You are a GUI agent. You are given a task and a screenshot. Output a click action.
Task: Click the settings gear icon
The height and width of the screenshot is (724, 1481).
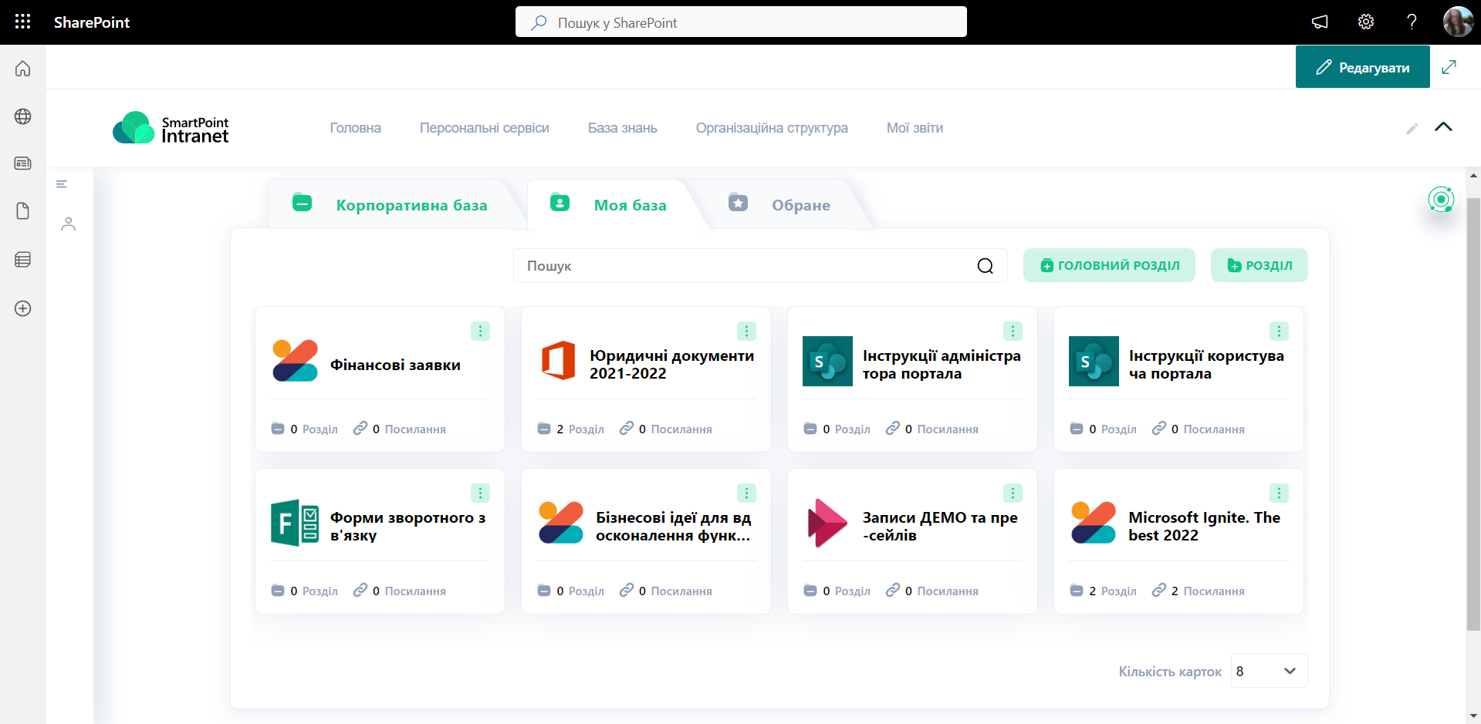(1365, 22)
